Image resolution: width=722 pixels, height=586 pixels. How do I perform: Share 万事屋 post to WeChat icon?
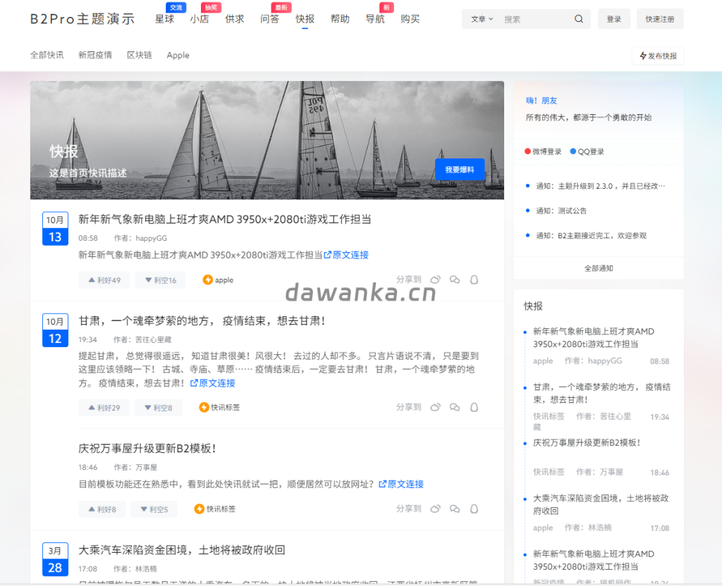(455, 509)
